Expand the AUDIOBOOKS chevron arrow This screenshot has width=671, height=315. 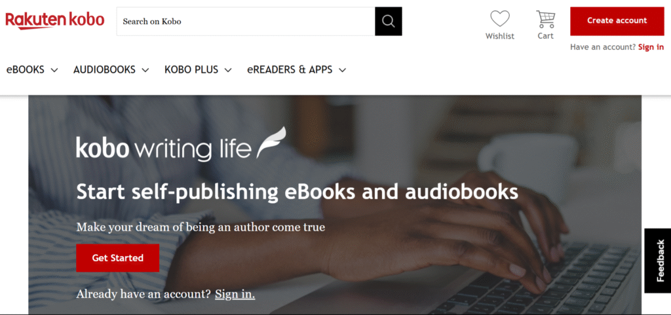coord(145,70)
